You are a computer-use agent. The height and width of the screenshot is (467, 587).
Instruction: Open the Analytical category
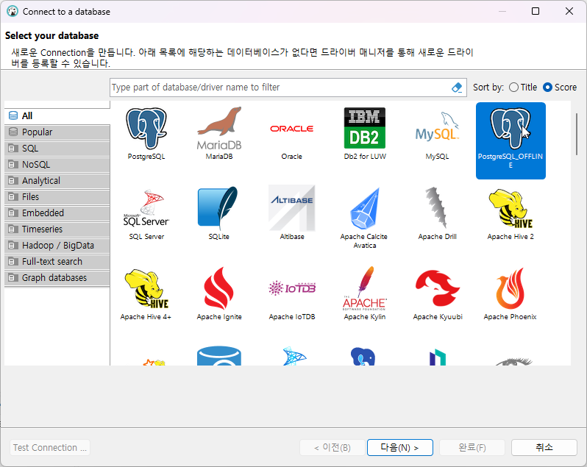[57, 181]
